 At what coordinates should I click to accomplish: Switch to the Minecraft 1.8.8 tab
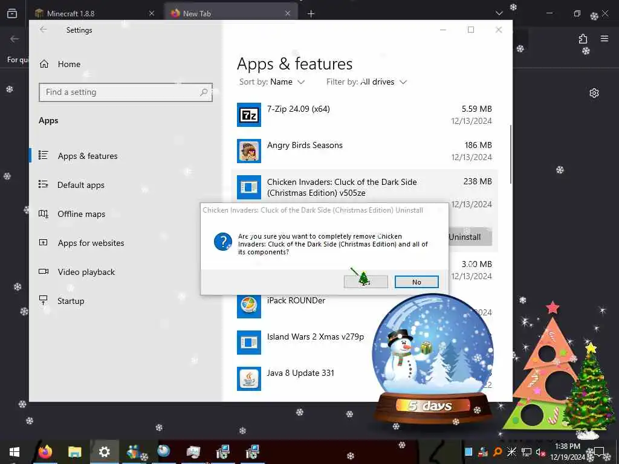tap(95, 13)
